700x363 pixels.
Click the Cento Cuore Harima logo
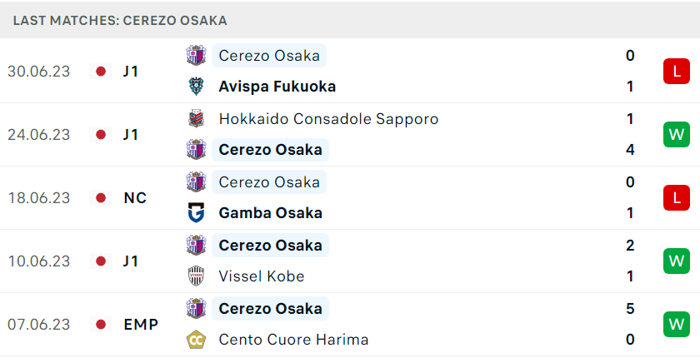(196, 340)
